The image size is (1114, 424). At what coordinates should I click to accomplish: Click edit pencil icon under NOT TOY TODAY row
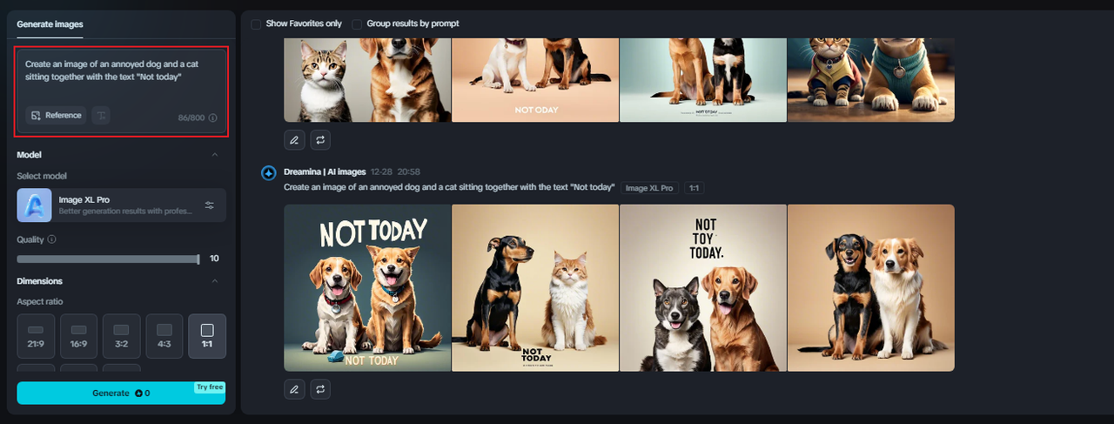294,388
